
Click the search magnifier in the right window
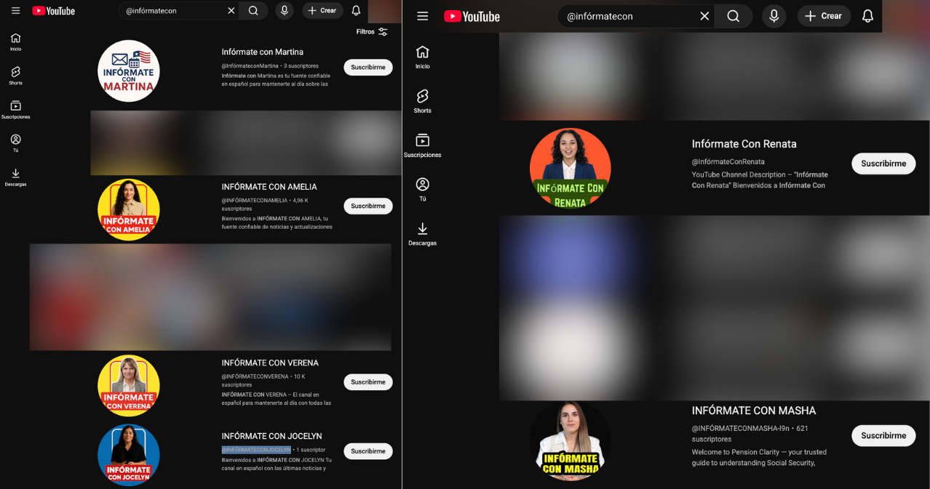[x=733, y=16]
